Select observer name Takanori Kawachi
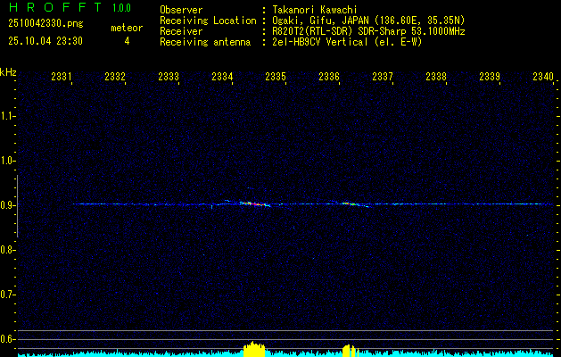 tap(315, 10)
